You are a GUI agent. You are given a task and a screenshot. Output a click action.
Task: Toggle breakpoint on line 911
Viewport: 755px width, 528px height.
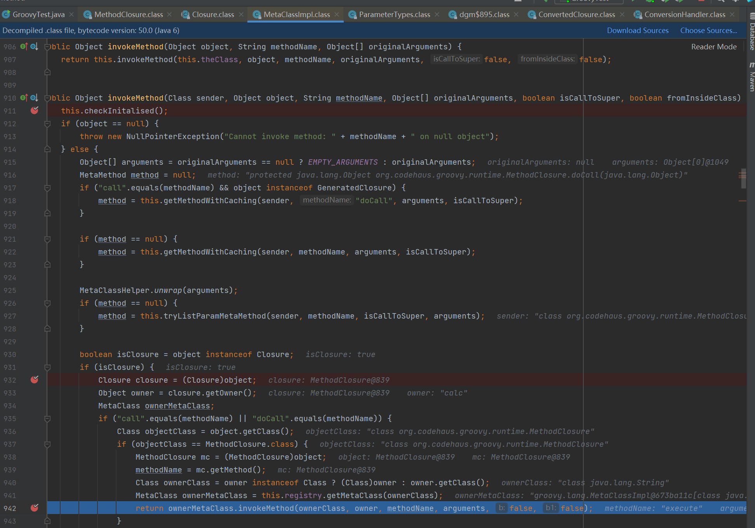(x=35, y=111)
